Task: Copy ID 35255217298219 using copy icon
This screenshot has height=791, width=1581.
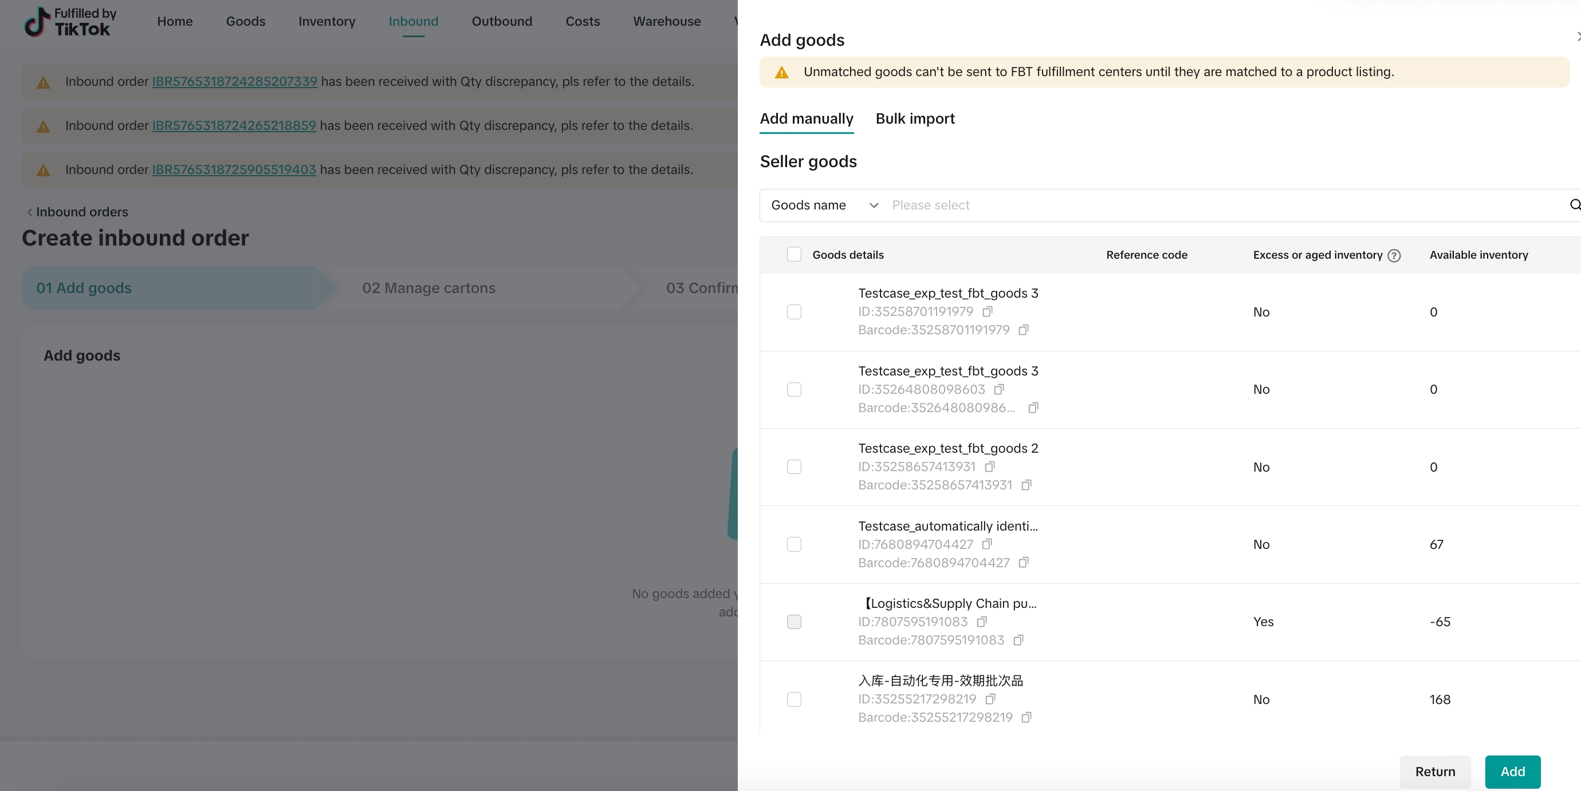Action: (x=990, y=699)
